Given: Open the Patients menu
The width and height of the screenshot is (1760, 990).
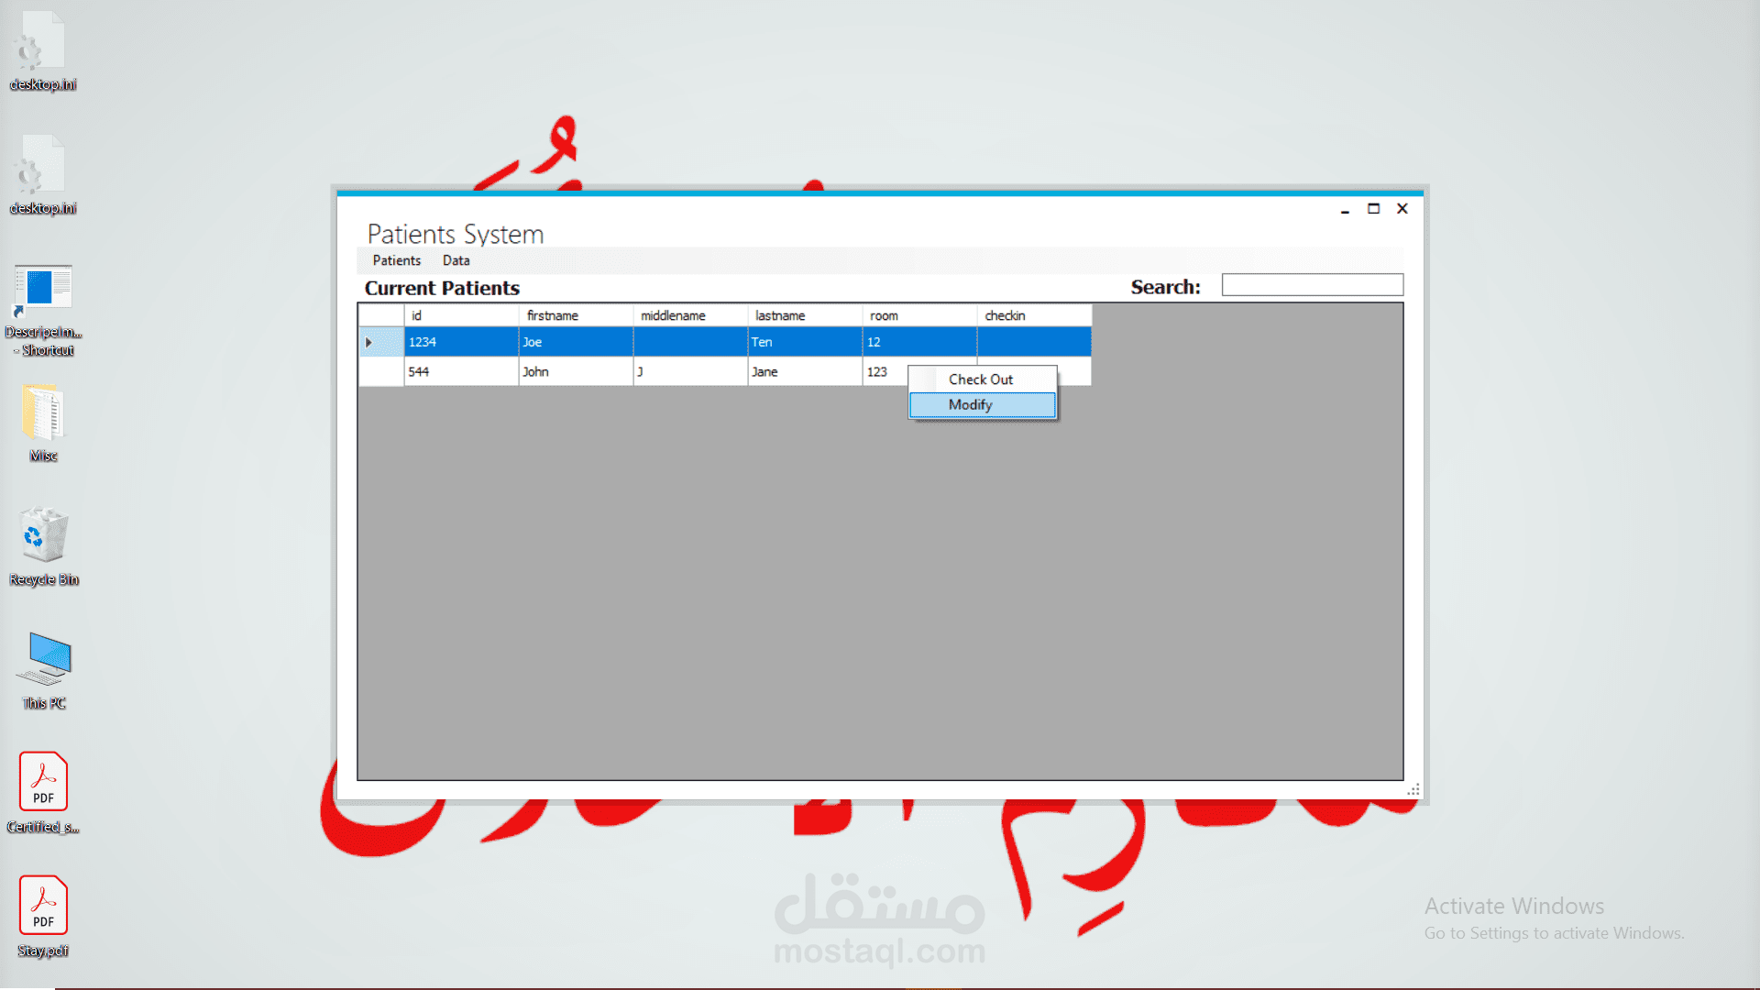Looking at the screenshot, I should pos(396,261).
